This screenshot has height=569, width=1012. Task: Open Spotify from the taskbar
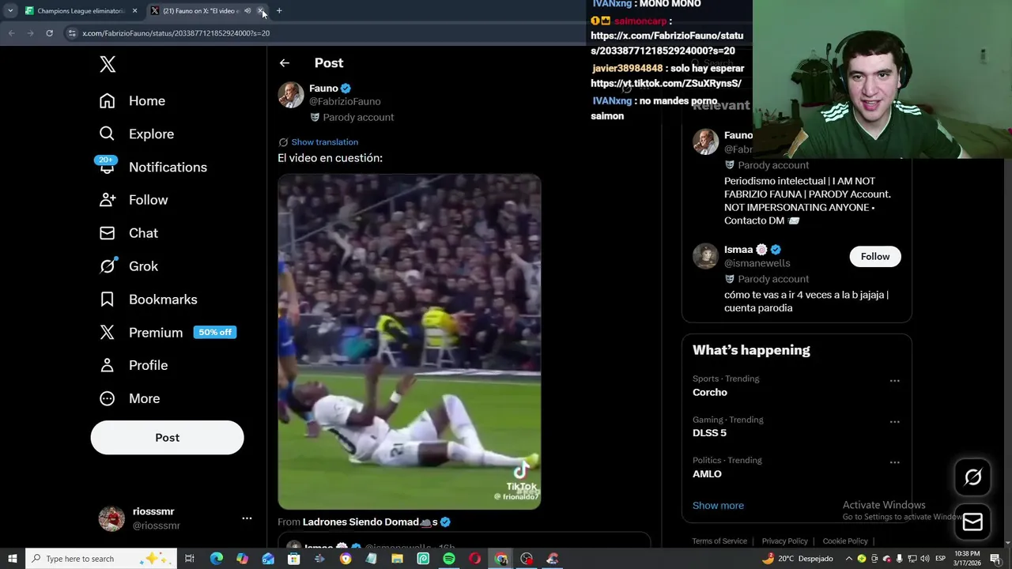pos(449,559)
